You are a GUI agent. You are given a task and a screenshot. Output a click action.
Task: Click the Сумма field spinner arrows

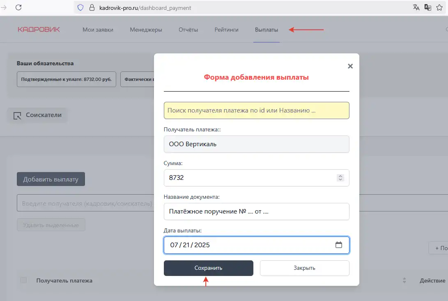click(x=340, y=178)
